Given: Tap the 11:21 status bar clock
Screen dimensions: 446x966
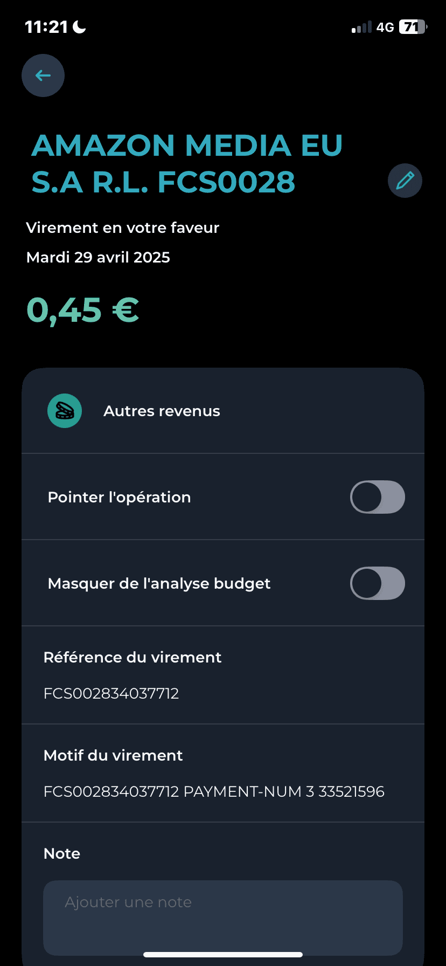Looking at the screenshot, I should (47, 27).
